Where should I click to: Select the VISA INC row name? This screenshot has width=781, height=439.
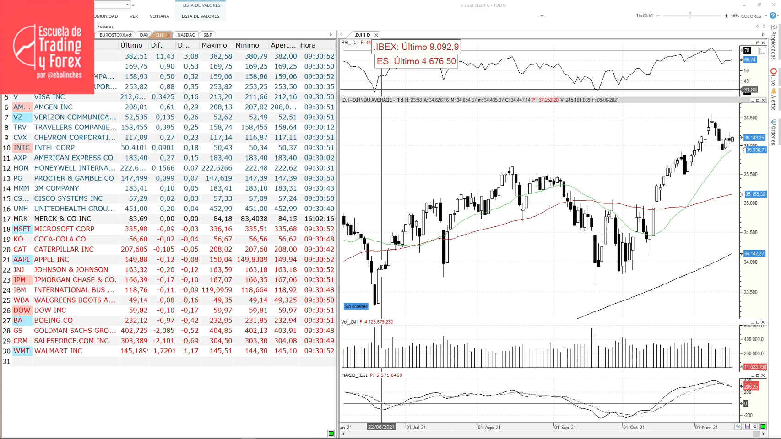(49, 97)
